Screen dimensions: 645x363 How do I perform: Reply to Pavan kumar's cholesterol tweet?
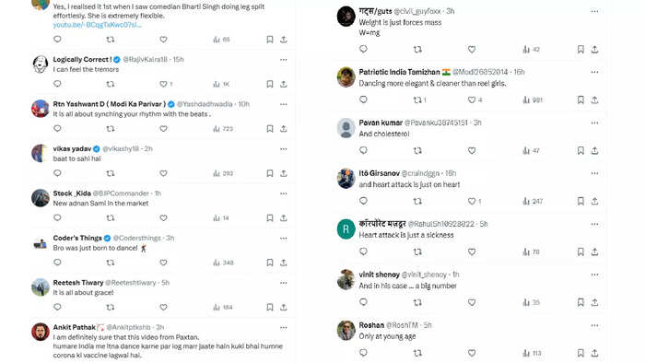tap(363, 150)
